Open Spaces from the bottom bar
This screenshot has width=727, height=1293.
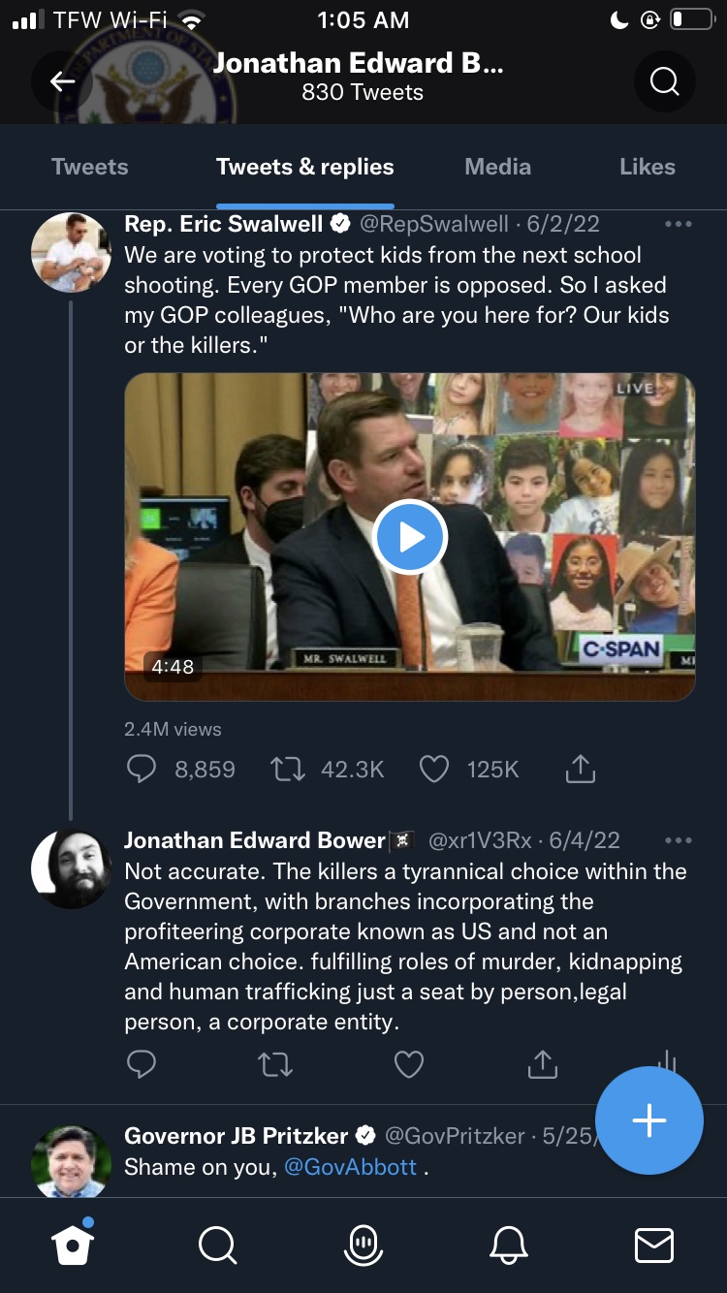[363, 1245]
